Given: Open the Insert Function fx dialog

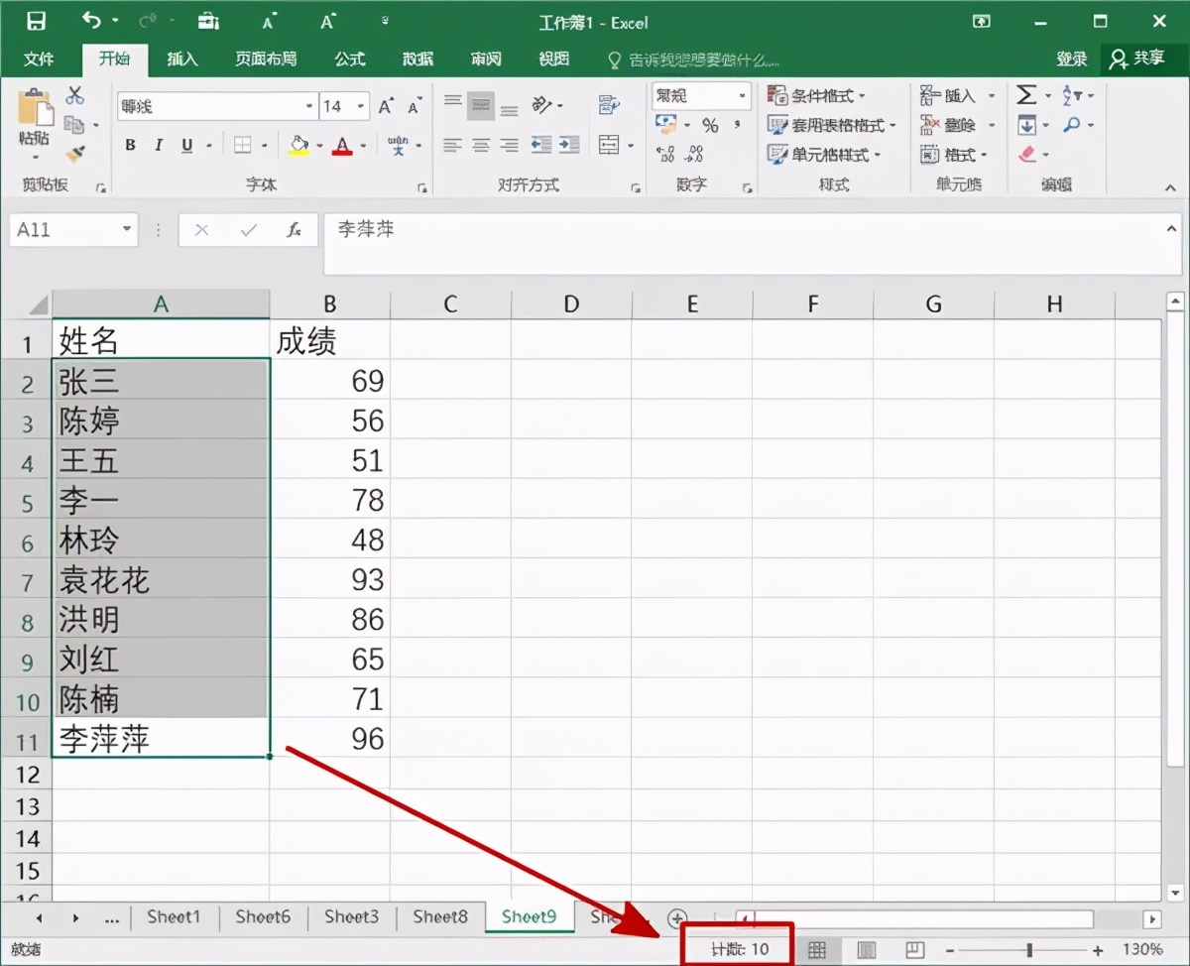Looking at the screenshot, I should tap(294, 230).
